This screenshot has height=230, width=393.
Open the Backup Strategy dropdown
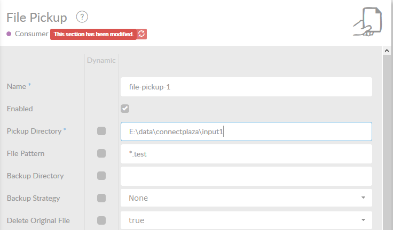[x=246, y=198]
